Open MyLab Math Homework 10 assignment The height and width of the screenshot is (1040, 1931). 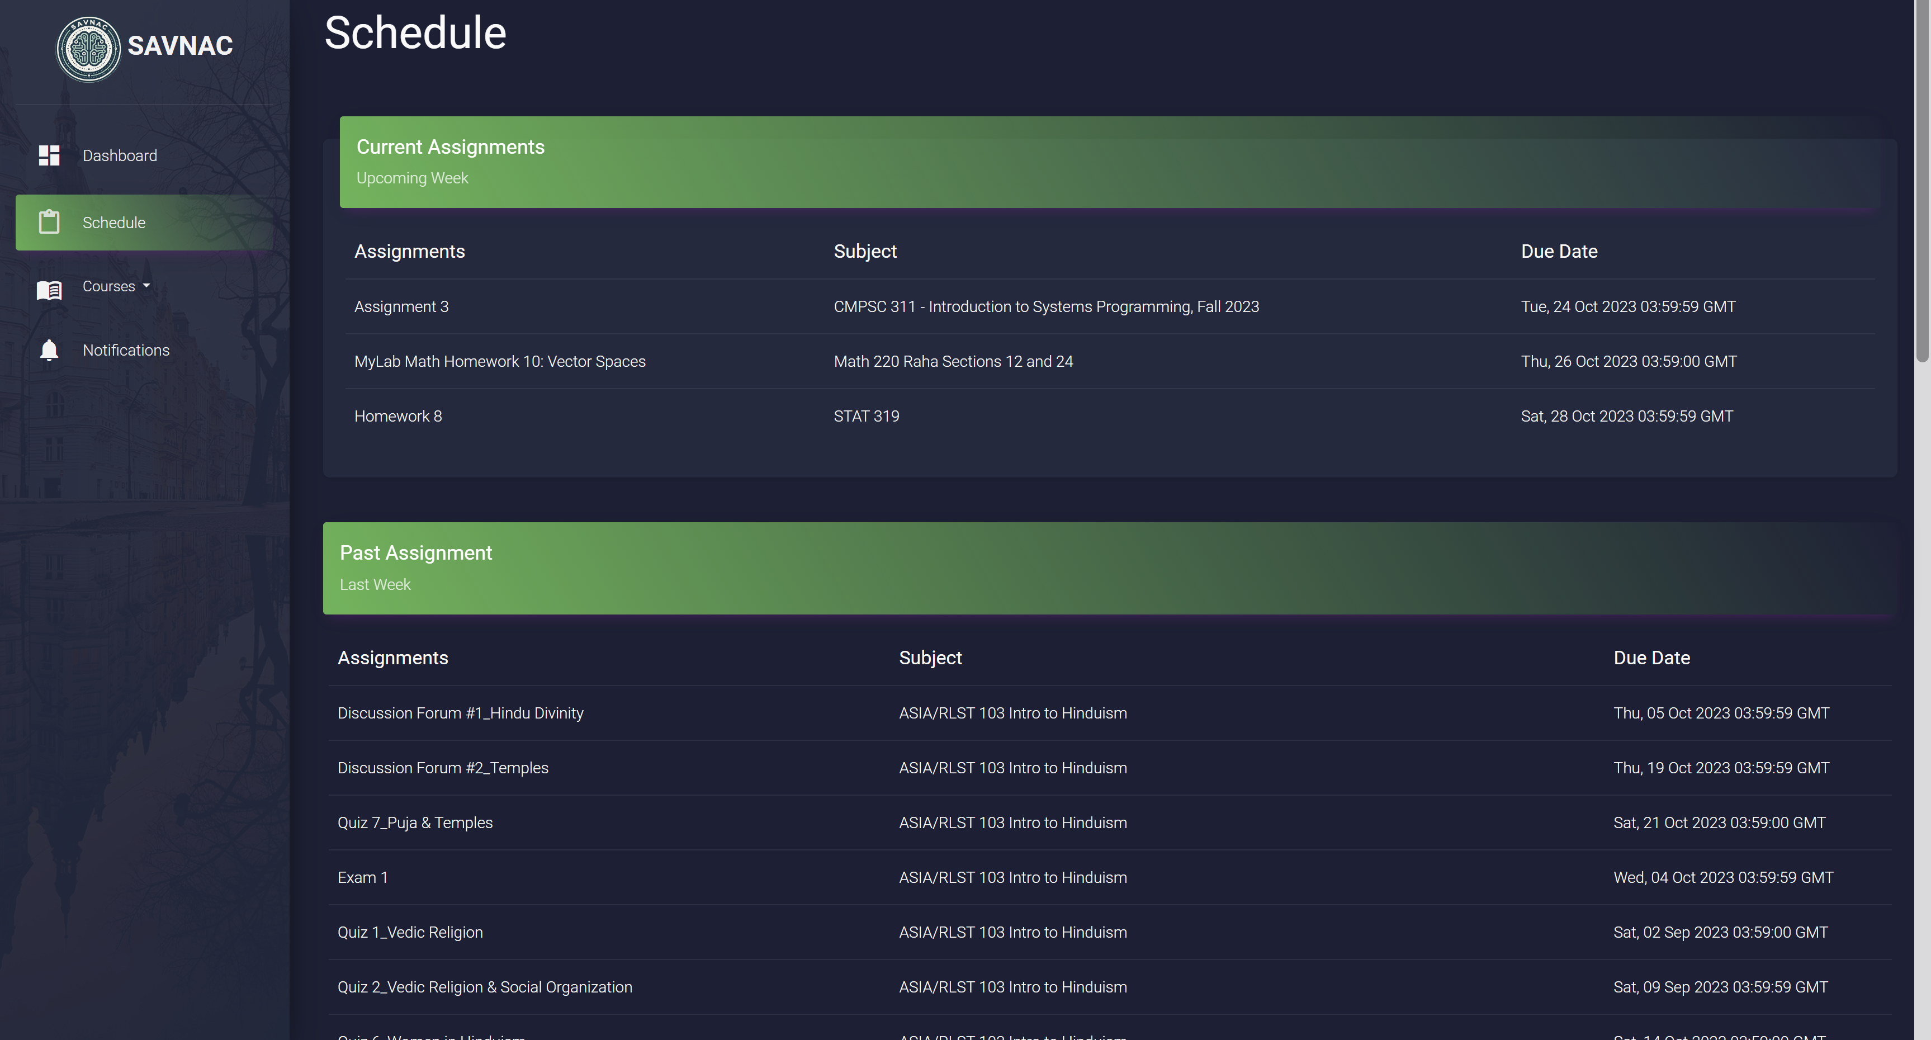coord(499,361)
